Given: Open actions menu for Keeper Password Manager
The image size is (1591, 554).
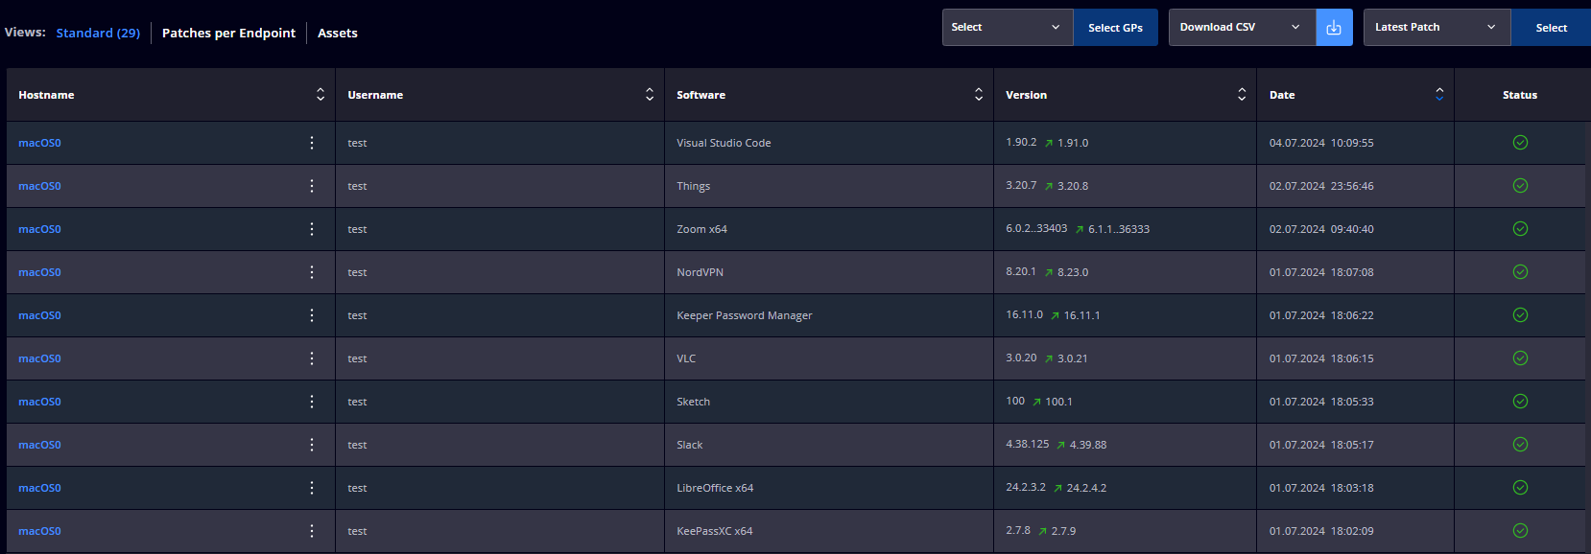Looking at the screenshot, I should point(312,315).
